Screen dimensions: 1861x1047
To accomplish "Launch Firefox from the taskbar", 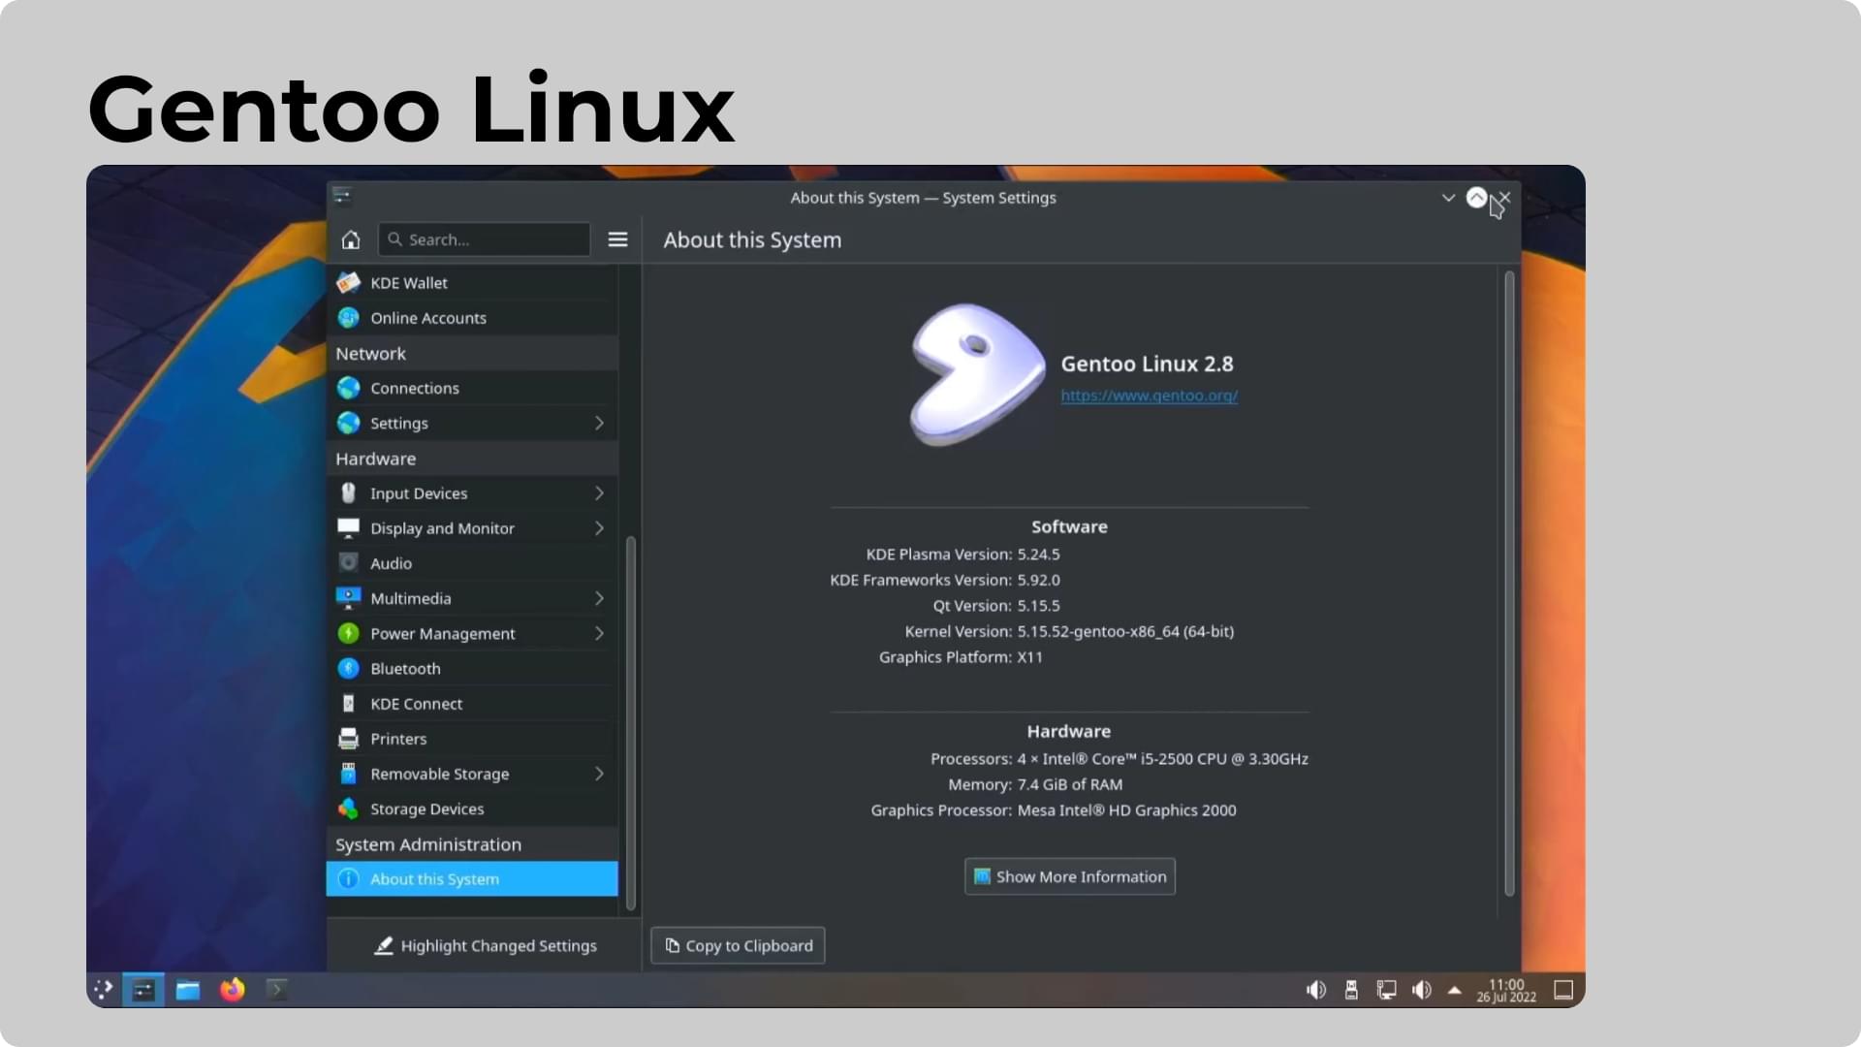I will click(x=233, y=990).
